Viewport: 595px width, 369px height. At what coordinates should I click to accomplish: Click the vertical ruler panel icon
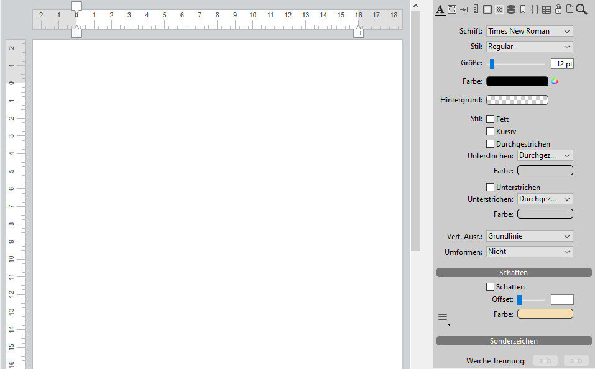(x=476, y=9)
